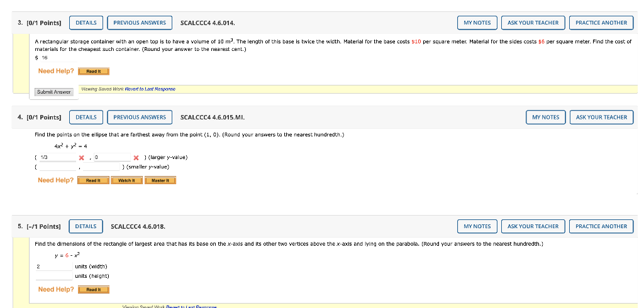Click PRACTICE ANOTHER for question 5
Viewport: 644px width, 308px height.
(x=601, y=226)
